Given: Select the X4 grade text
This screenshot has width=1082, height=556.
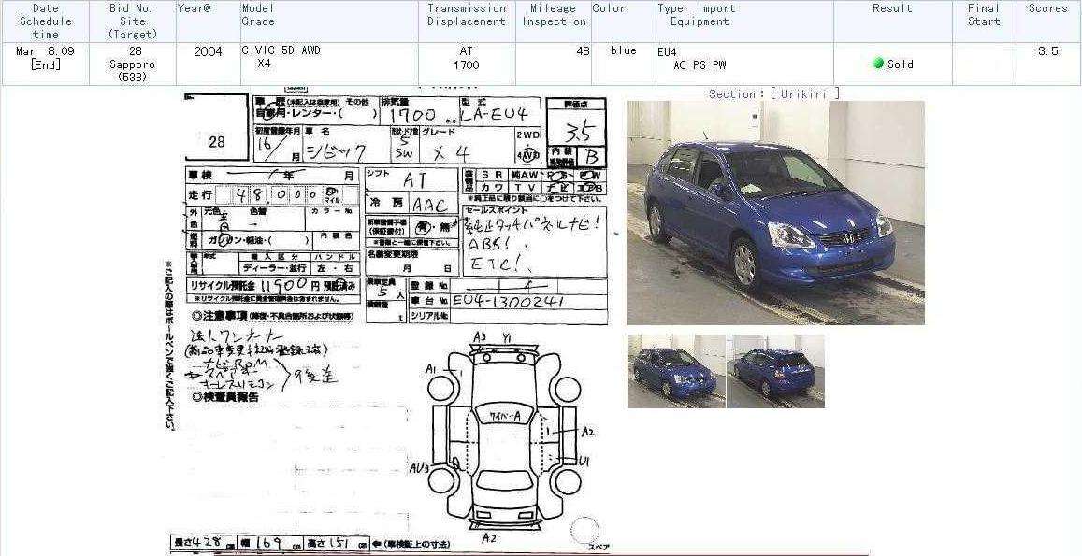Looking at the screenshot, I should (265, 64).
